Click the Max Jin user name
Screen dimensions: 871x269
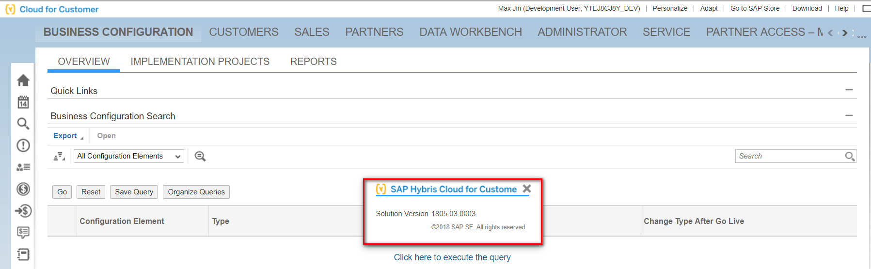[569, 8]
